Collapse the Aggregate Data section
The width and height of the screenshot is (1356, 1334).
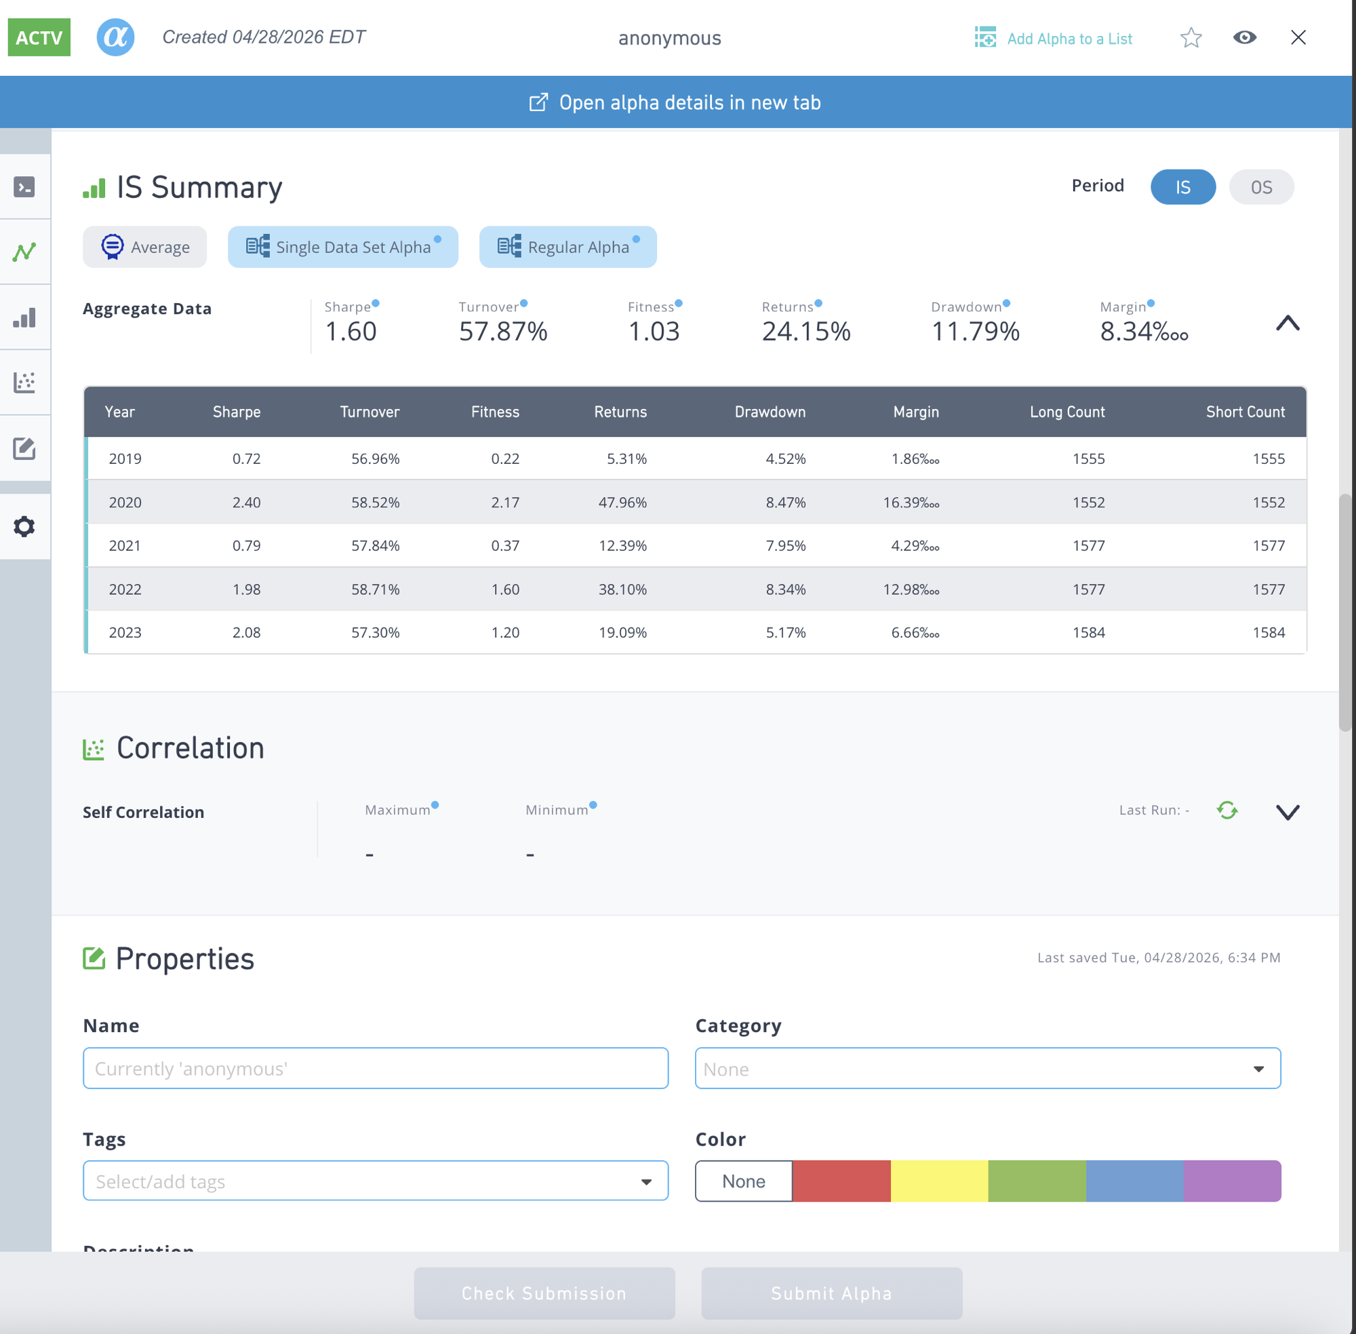tap(1288, 323)
